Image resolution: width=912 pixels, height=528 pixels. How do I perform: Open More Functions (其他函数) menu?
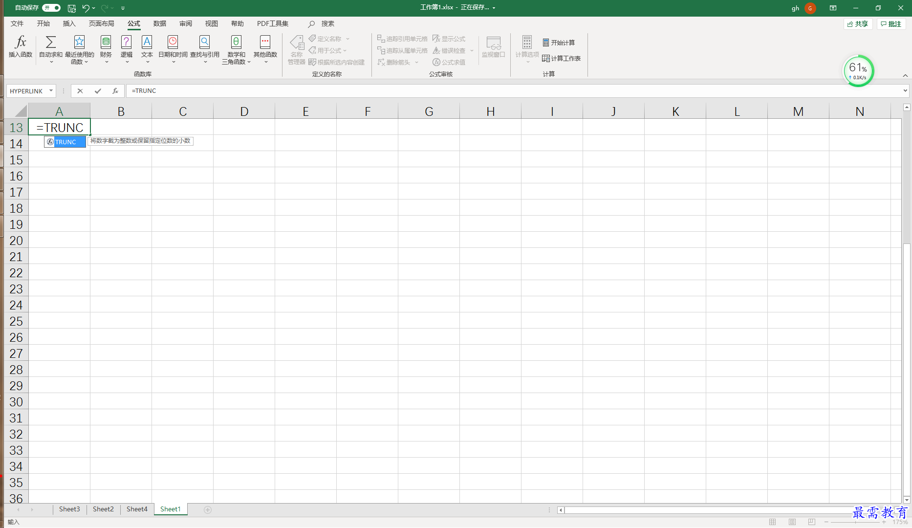click(265, 49)
